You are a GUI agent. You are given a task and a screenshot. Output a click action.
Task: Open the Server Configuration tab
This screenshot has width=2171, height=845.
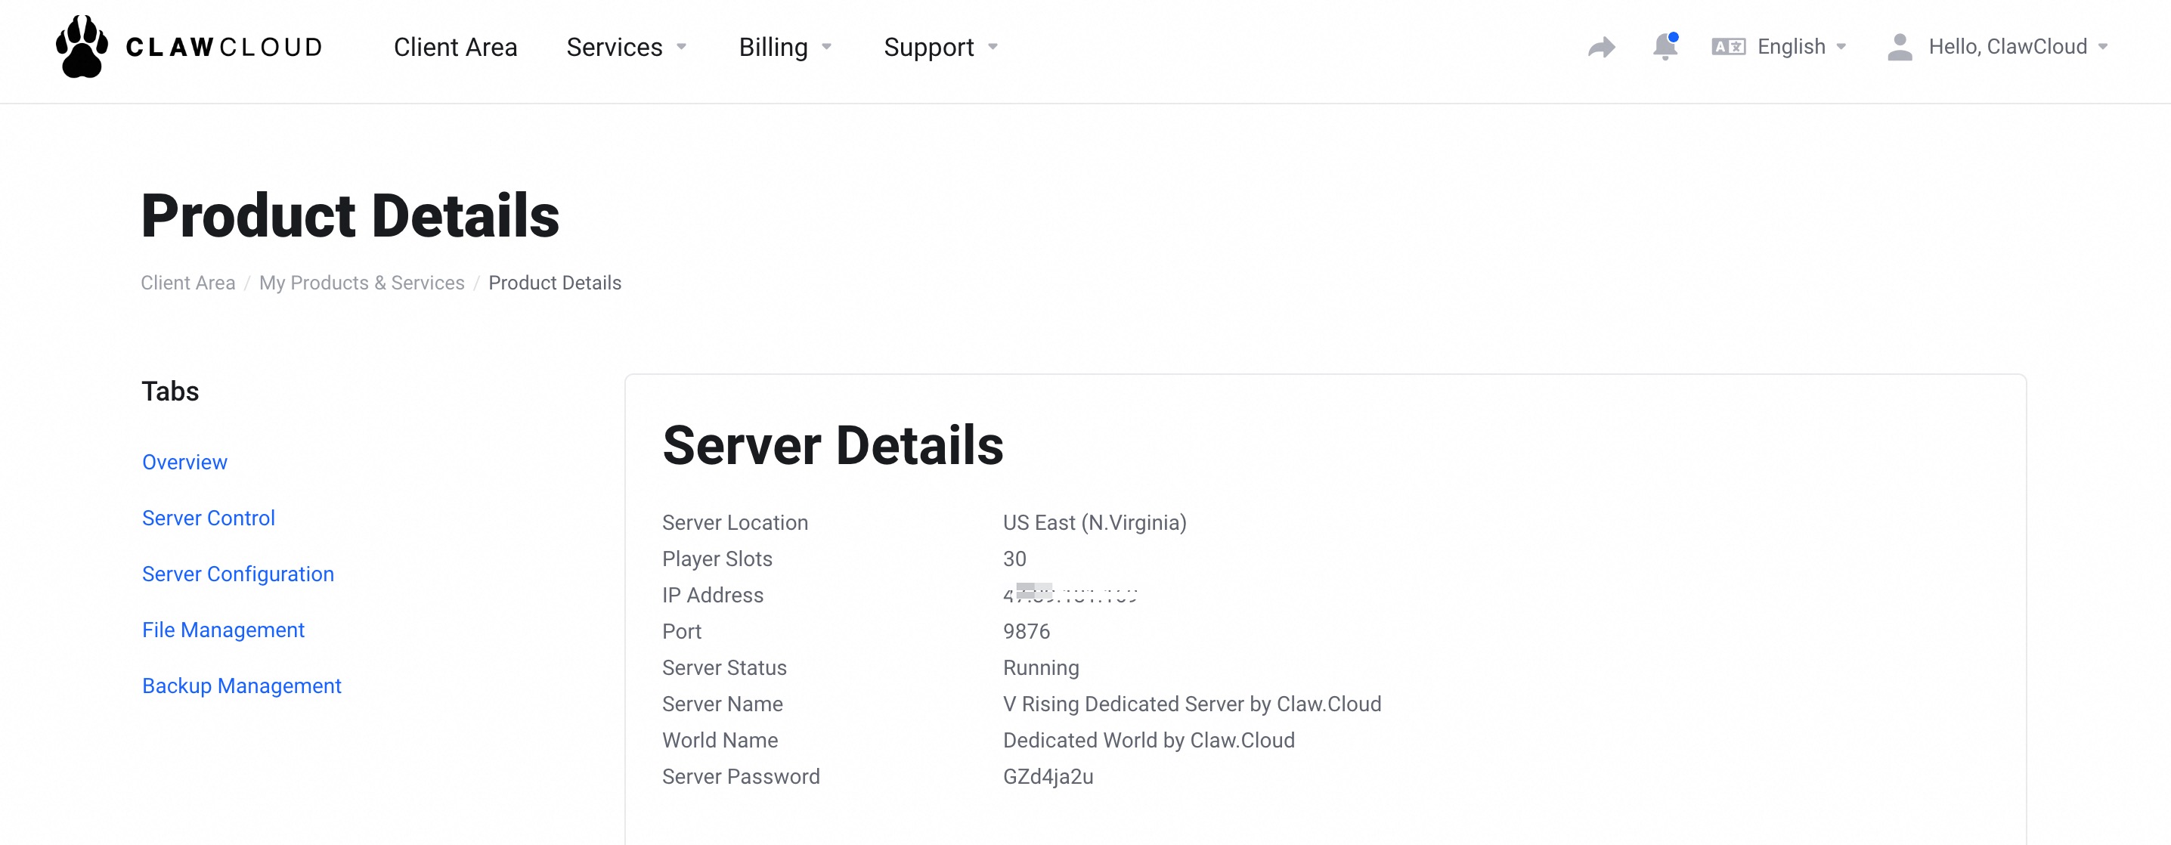[x=237, y=574]
